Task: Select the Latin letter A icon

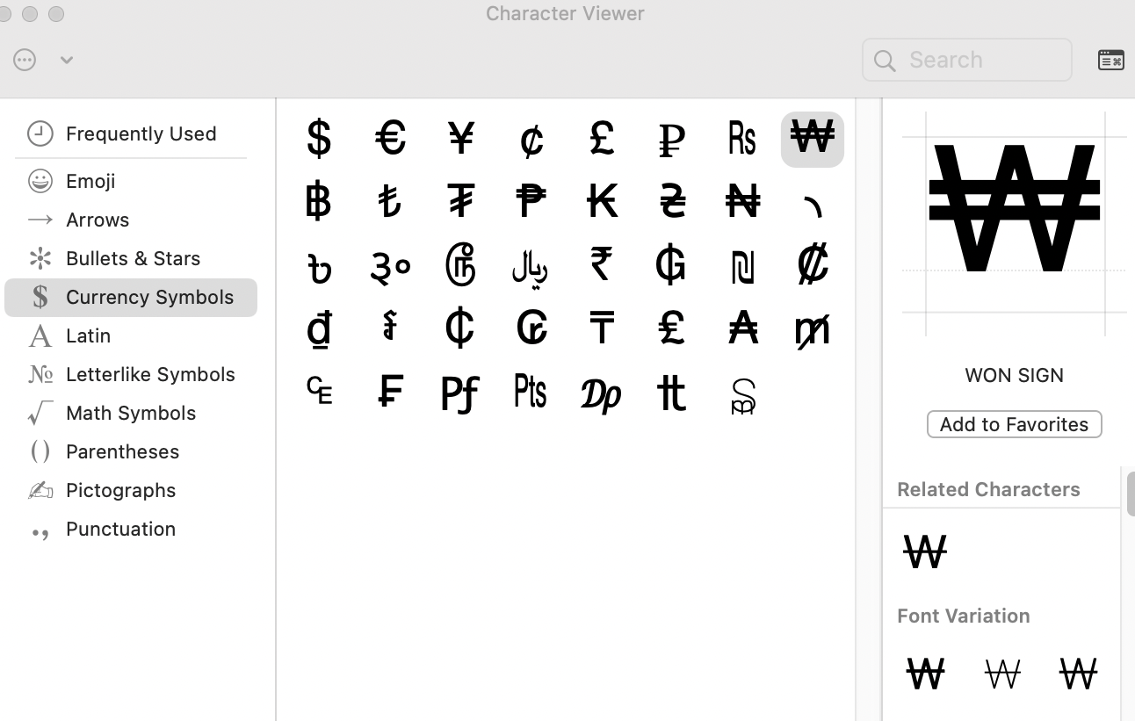Action: (39, 335)
